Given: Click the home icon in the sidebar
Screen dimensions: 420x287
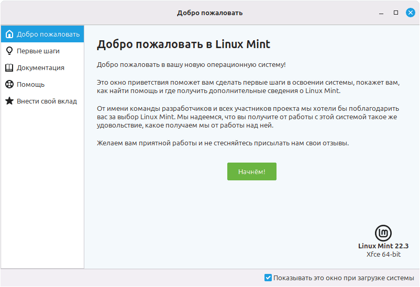Looking at the screenshot, I should [x=9, y=34].
